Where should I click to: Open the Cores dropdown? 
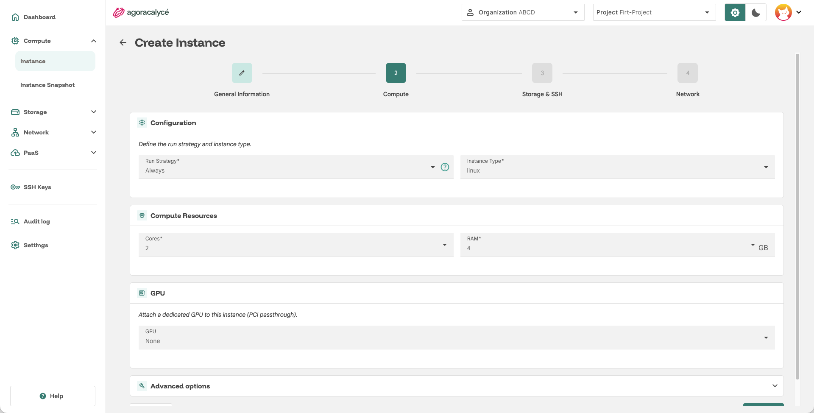[296, 245]
